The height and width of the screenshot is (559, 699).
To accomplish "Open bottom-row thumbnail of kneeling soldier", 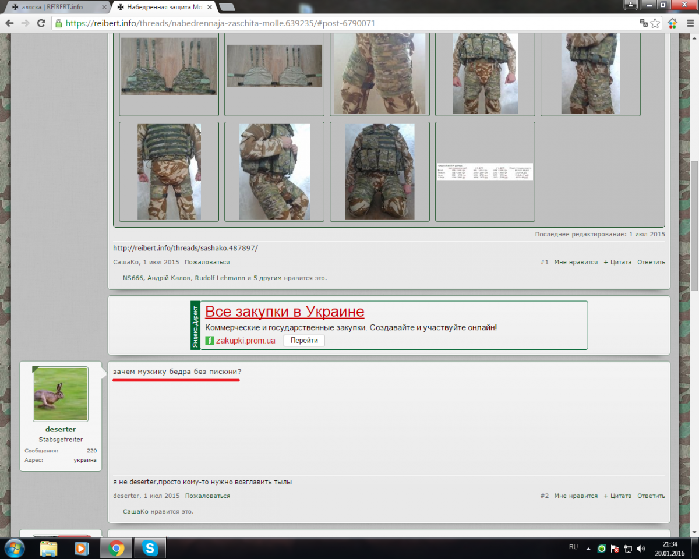I will [x=380, y=172].
